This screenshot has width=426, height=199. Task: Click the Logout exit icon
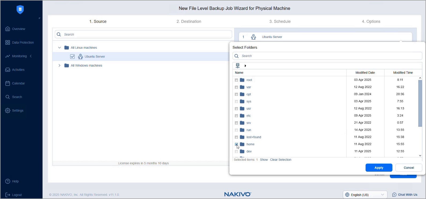(x=7, y=195)
